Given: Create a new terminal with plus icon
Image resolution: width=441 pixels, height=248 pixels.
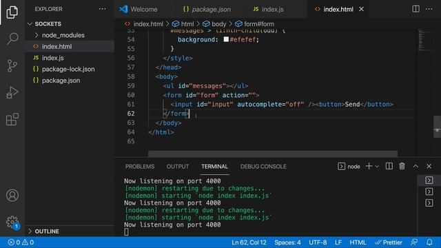Looking at the screenshot, I should point(369,166).
